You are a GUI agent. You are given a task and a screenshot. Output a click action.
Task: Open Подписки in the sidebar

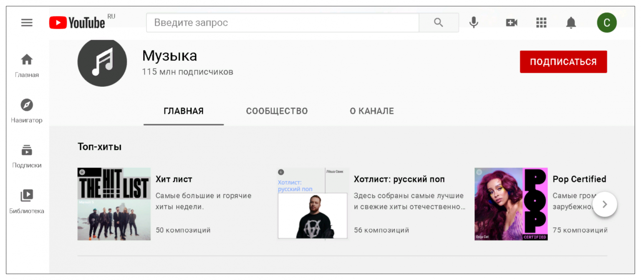[x=27, y=156]
